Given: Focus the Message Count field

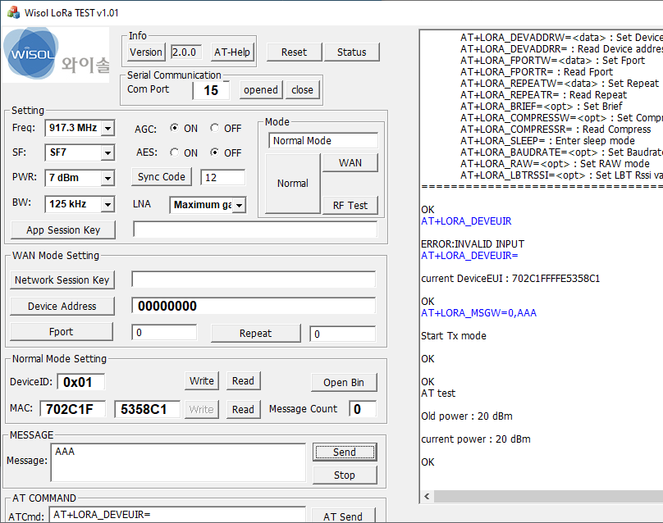Looking at the screenshot, I should click(x=363, y=409).
